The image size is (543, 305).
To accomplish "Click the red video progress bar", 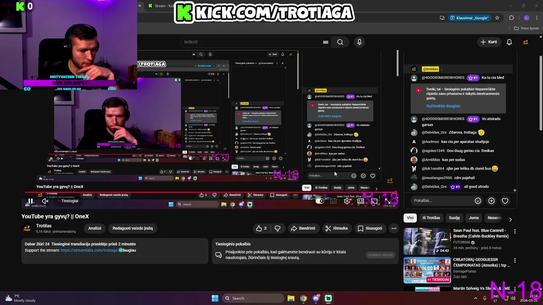I will pyautogui.click(x=210, y=192).
